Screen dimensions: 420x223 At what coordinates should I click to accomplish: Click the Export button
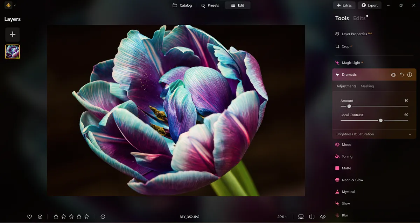(369, 5)
